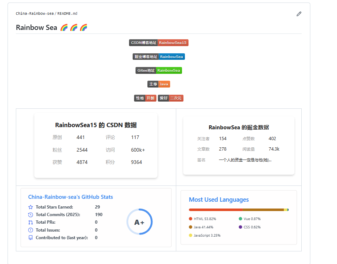Click the HTML red language dot
Screen dimensions: 337x264
(x=190, y=219)
